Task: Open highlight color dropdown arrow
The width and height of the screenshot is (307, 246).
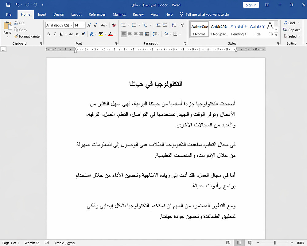Action: point(105,34)
